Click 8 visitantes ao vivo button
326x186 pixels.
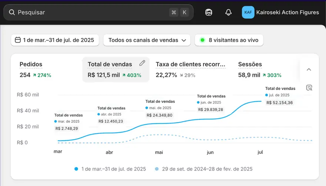(229, 40)
